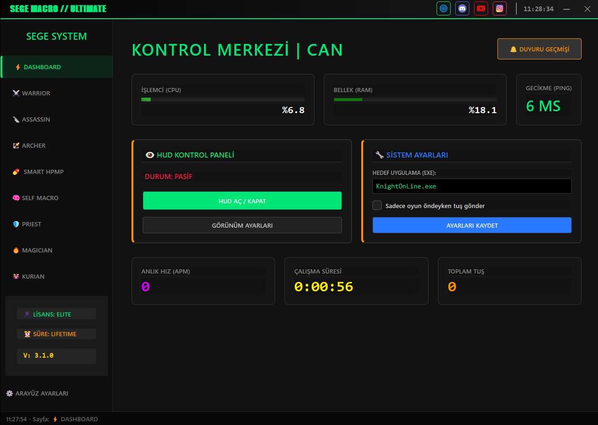This screenshot has height=425, width=598.
Task: Open Görünüm Ayarları button
Action: 242,225
